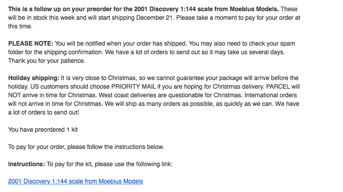Click the bold 'PLEASE NOTE:' heading
Viewport: 343px width, 192px height.
(30, 44)
